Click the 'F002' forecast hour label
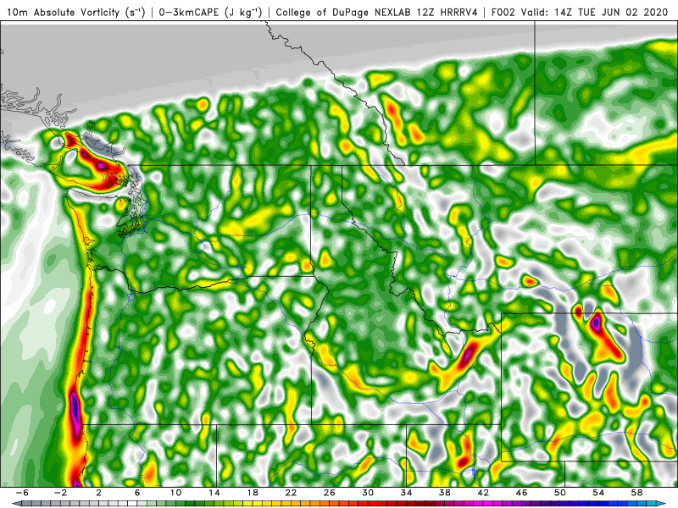Image resolution: width=678 pixels, height=508 pixels. click(503, 13)
